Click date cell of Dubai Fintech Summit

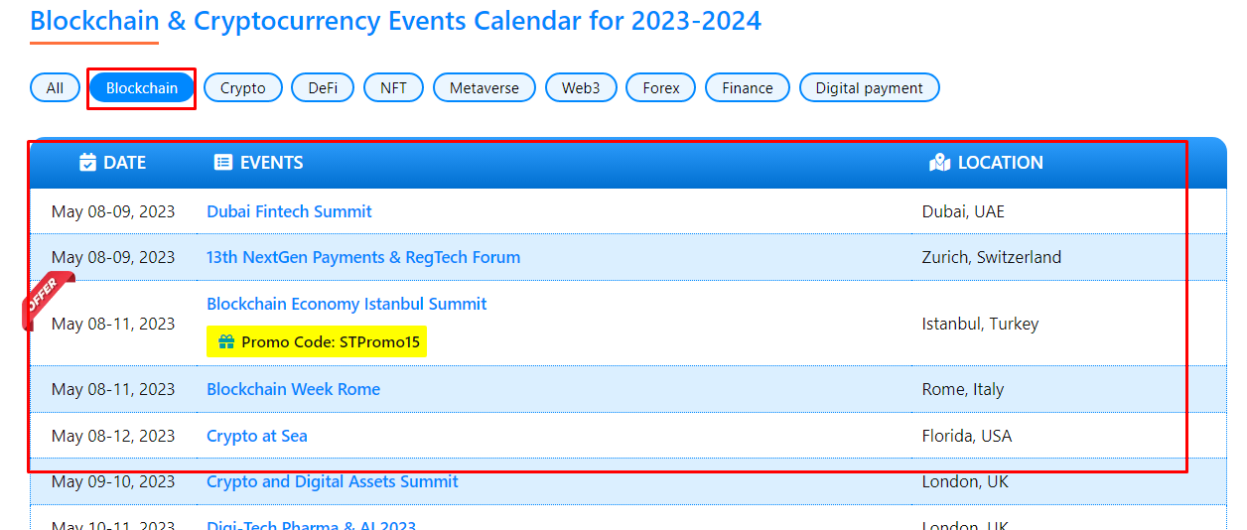(113, 211)
